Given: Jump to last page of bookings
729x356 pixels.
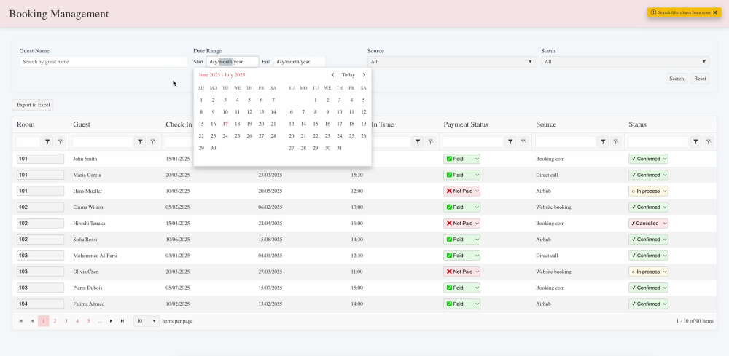Looking at the screenshot, I should 122,321.
